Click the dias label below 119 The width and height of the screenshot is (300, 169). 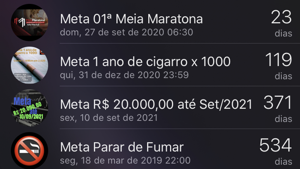coord(283,77)
